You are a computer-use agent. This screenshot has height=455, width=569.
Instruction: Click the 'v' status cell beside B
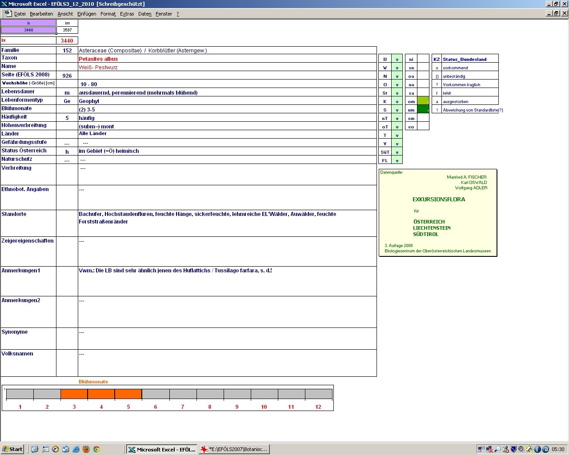[x=397, y=59]
